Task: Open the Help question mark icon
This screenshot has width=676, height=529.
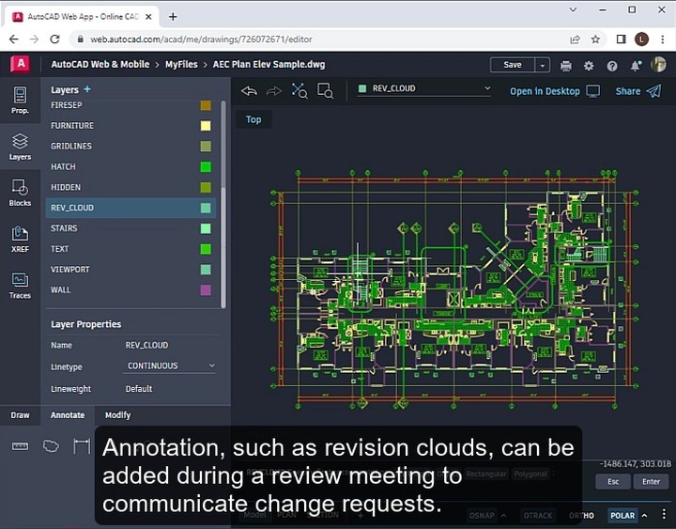Action: (612, 66)
